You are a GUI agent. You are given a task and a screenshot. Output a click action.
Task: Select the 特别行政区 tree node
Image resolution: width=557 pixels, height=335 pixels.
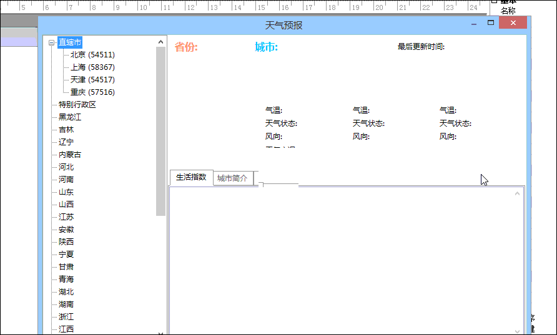77,105
